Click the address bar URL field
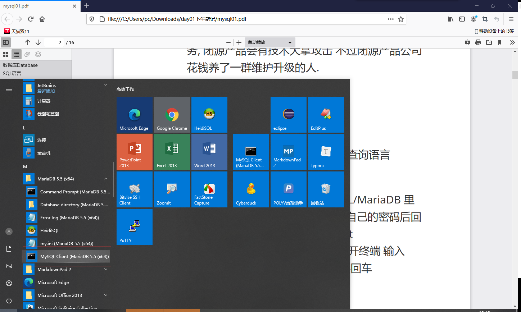The image size is (521, 312). 246,19
